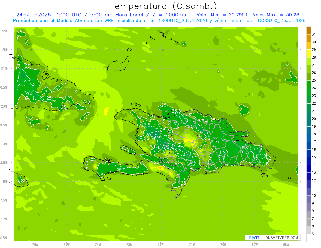Click the "75W" longitude axis label
The height and width of the screenshot is (248, 321).
click(67, 245)
